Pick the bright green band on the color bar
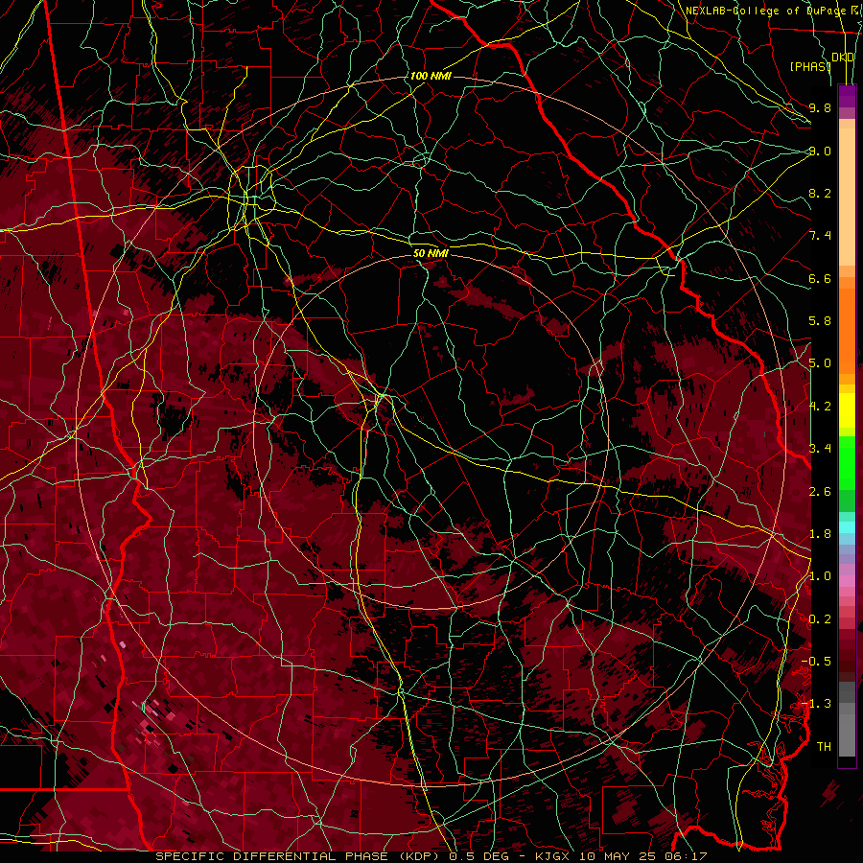This screenshot has height=863, width=863. pyautogui.click(x=847, y=463)
